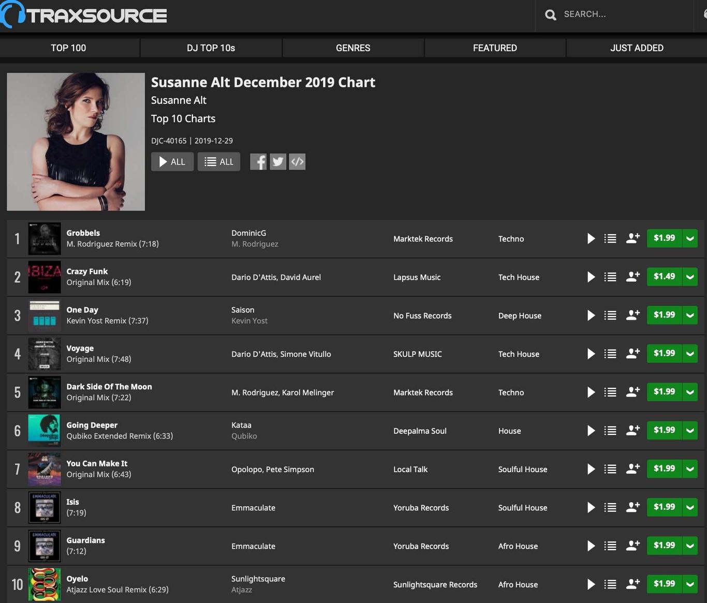Open the Crazy Funk cover art
This screenshot has width=707, height=603.
pyautogui.click(x=45, y=277)
